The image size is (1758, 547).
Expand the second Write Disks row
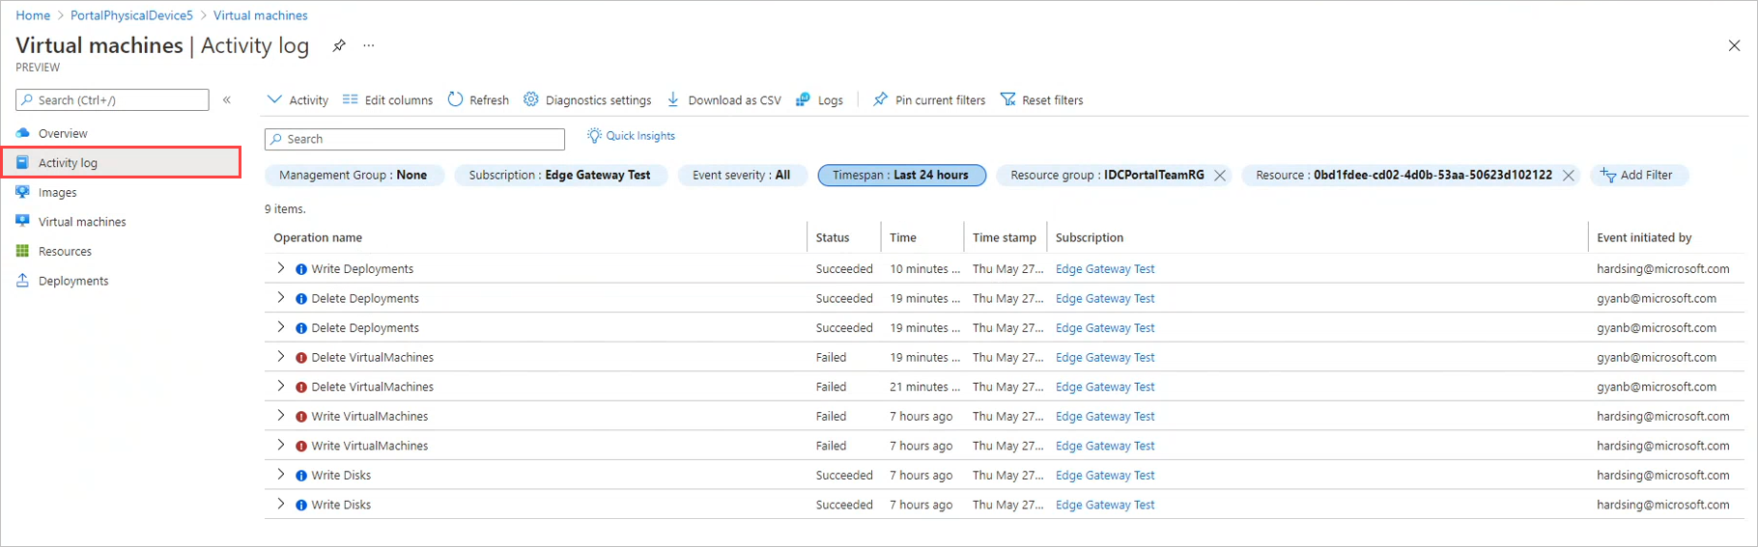tap(281, 504)
